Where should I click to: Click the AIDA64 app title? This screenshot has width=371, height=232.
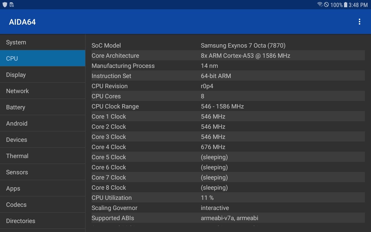(x=22, y=22)
